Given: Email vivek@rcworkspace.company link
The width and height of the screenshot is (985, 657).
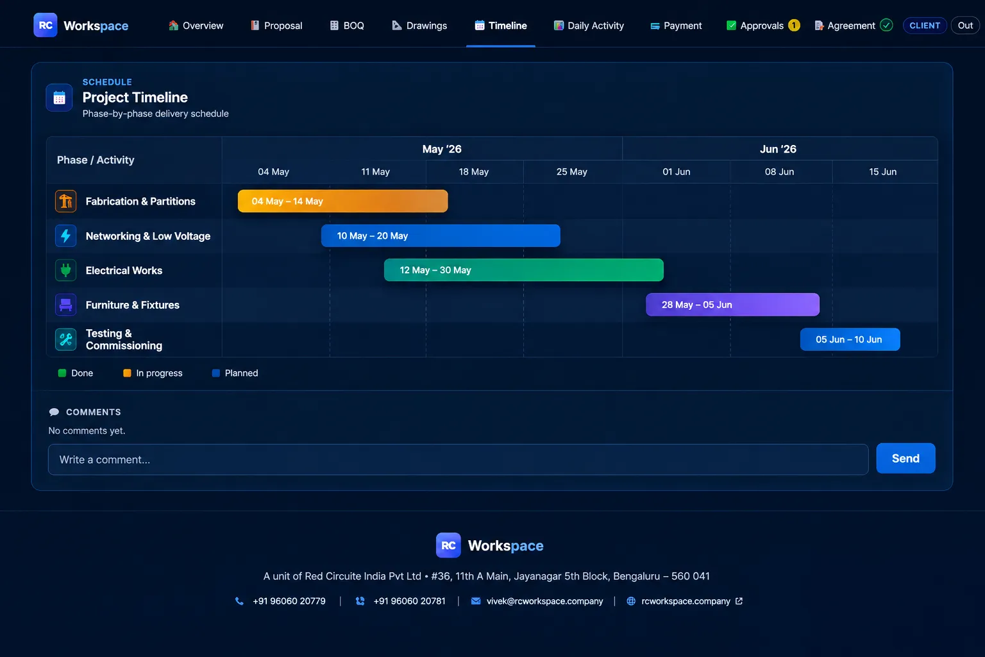Looking at the screenshot, I should coord(544,601).
